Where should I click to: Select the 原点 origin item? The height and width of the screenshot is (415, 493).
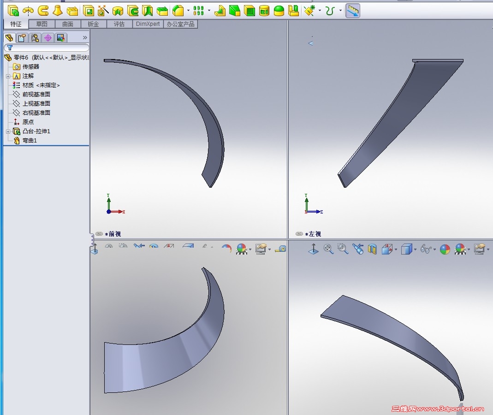[23, 122]
